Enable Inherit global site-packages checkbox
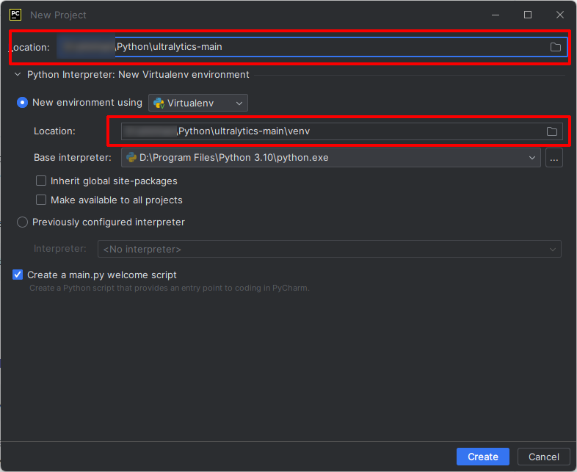The height and width of the screenshot is (472, 577). pos(41,181)
